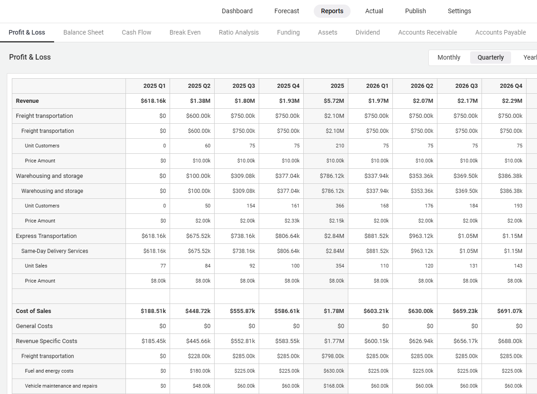Click the 2025 Q2 column header
Viewport: 537px width, 394px height.
[192, 86]
